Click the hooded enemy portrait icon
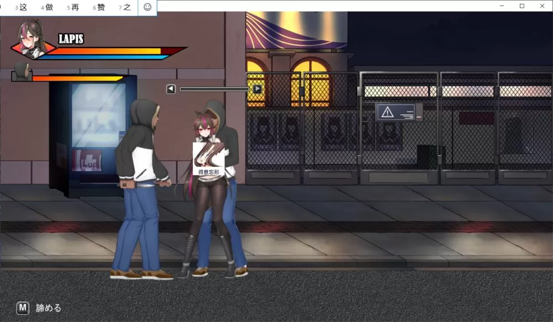553x322 pixels. coord(22,72)
